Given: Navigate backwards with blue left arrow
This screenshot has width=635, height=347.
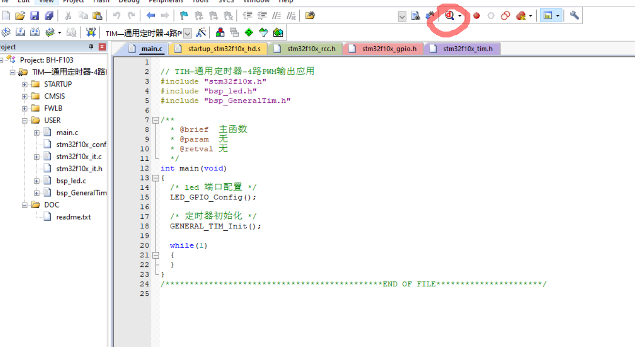Looking at the screenshot, I should (x=150, y=16).
